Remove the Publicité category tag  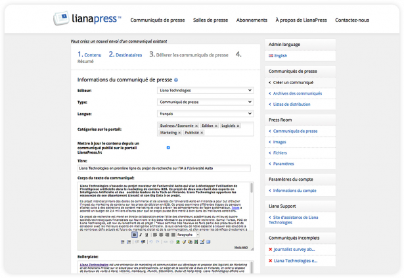point(202,133)
